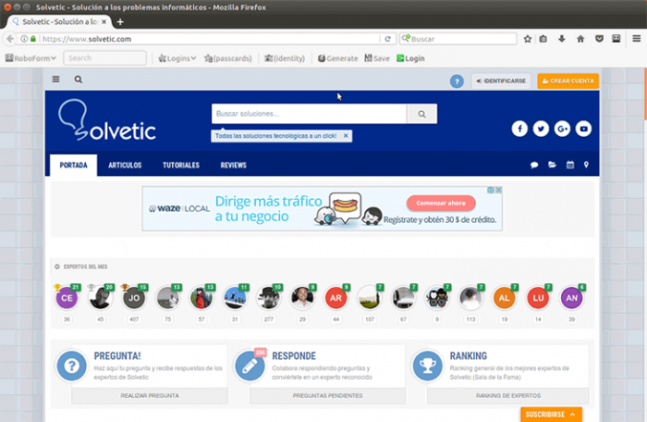Image resolution: width=647 pixels, height=422 pixels.
Task: Open the calendar icon in navbar
Action: point(570,165)
